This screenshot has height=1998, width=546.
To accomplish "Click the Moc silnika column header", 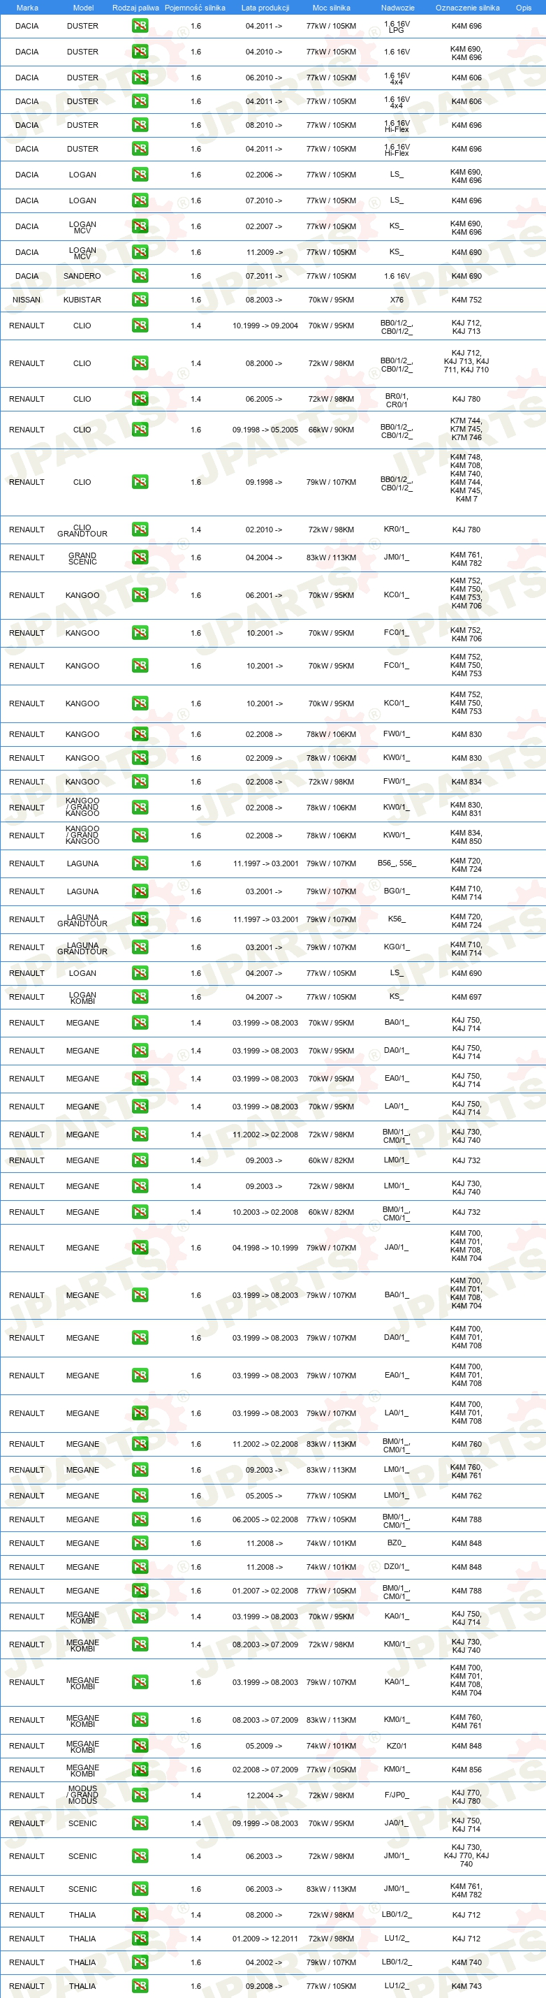I will (x=331, y=8).
